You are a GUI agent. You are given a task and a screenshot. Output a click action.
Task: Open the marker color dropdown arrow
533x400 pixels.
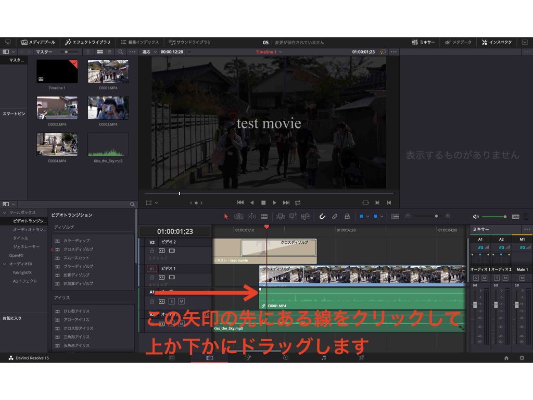pyautogui.click(x=382, y=216)
